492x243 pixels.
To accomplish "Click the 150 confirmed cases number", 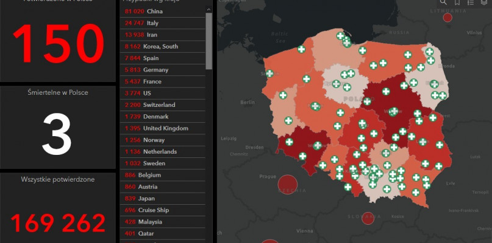I will (58, 43).
